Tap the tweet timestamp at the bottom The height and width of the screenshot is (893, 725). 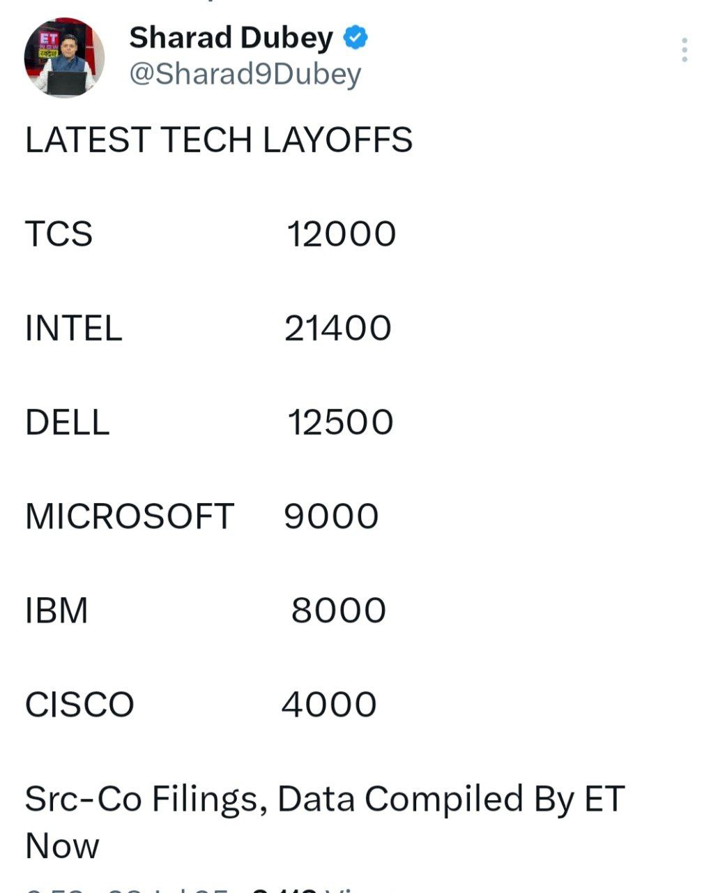point(127,890)
